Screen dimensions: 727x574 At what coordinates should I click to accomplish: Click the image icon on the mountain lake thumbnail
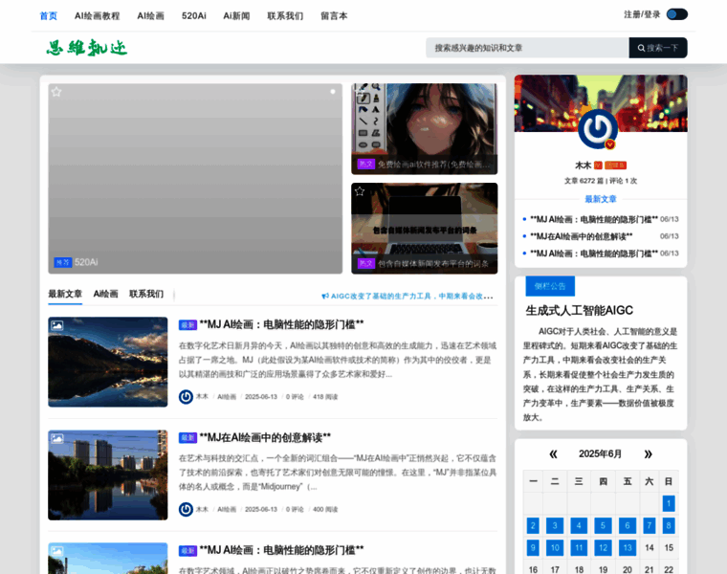click(x=57, y=325)
